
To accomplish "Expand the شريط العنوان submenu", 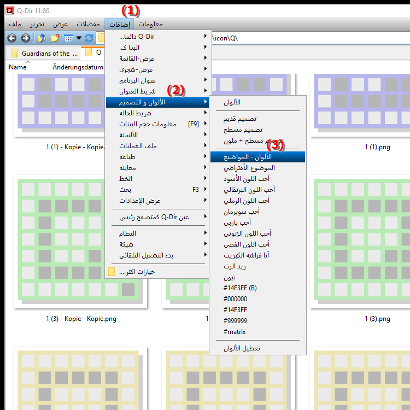I will click(157, 91).
